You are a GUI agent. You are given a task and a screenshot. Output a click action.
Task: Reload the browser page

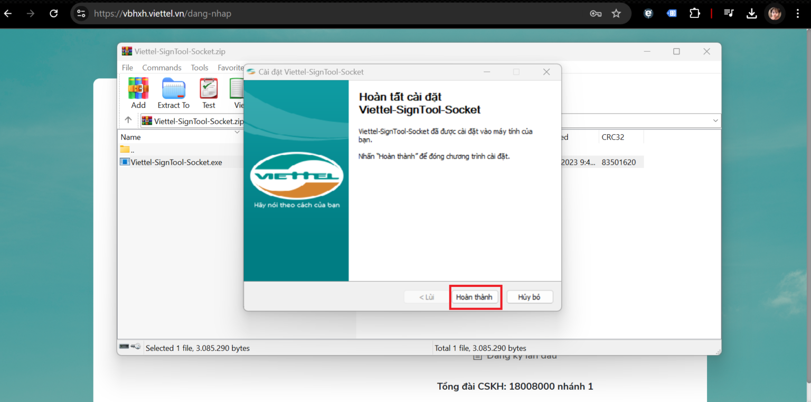pos(53,14)
